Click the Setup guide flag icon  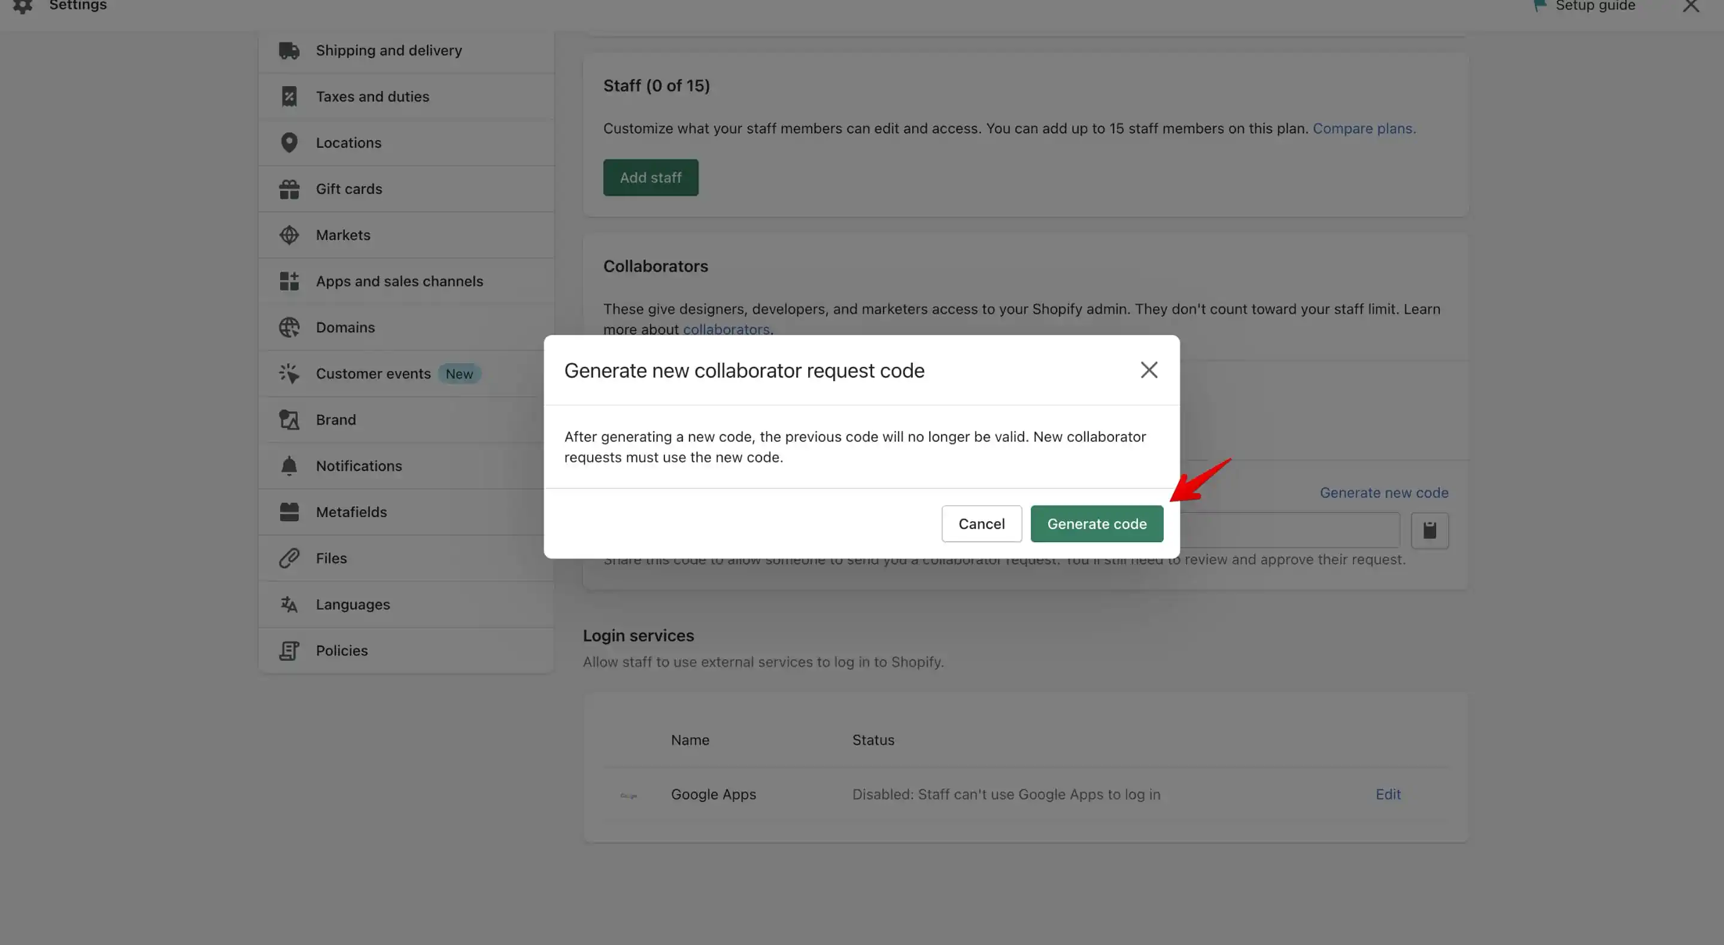1539,5
